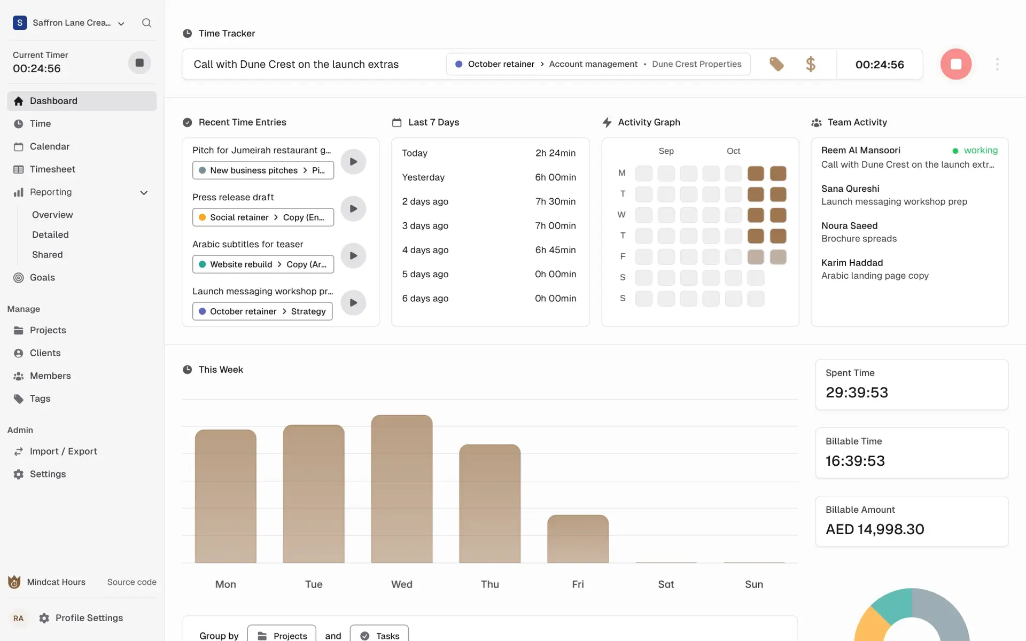Click the New business pitches project badge

[x=263, y=170]
